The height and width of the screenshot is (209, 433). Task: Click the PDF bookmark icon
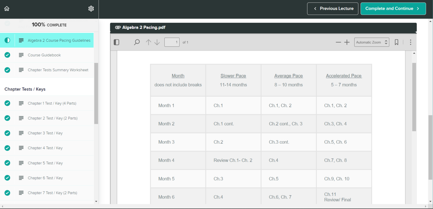pyautogui.click(x=396, y=42)
